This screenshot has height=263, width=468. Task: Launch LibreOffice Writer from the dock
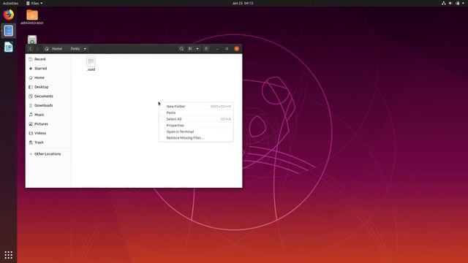(8, 47)
